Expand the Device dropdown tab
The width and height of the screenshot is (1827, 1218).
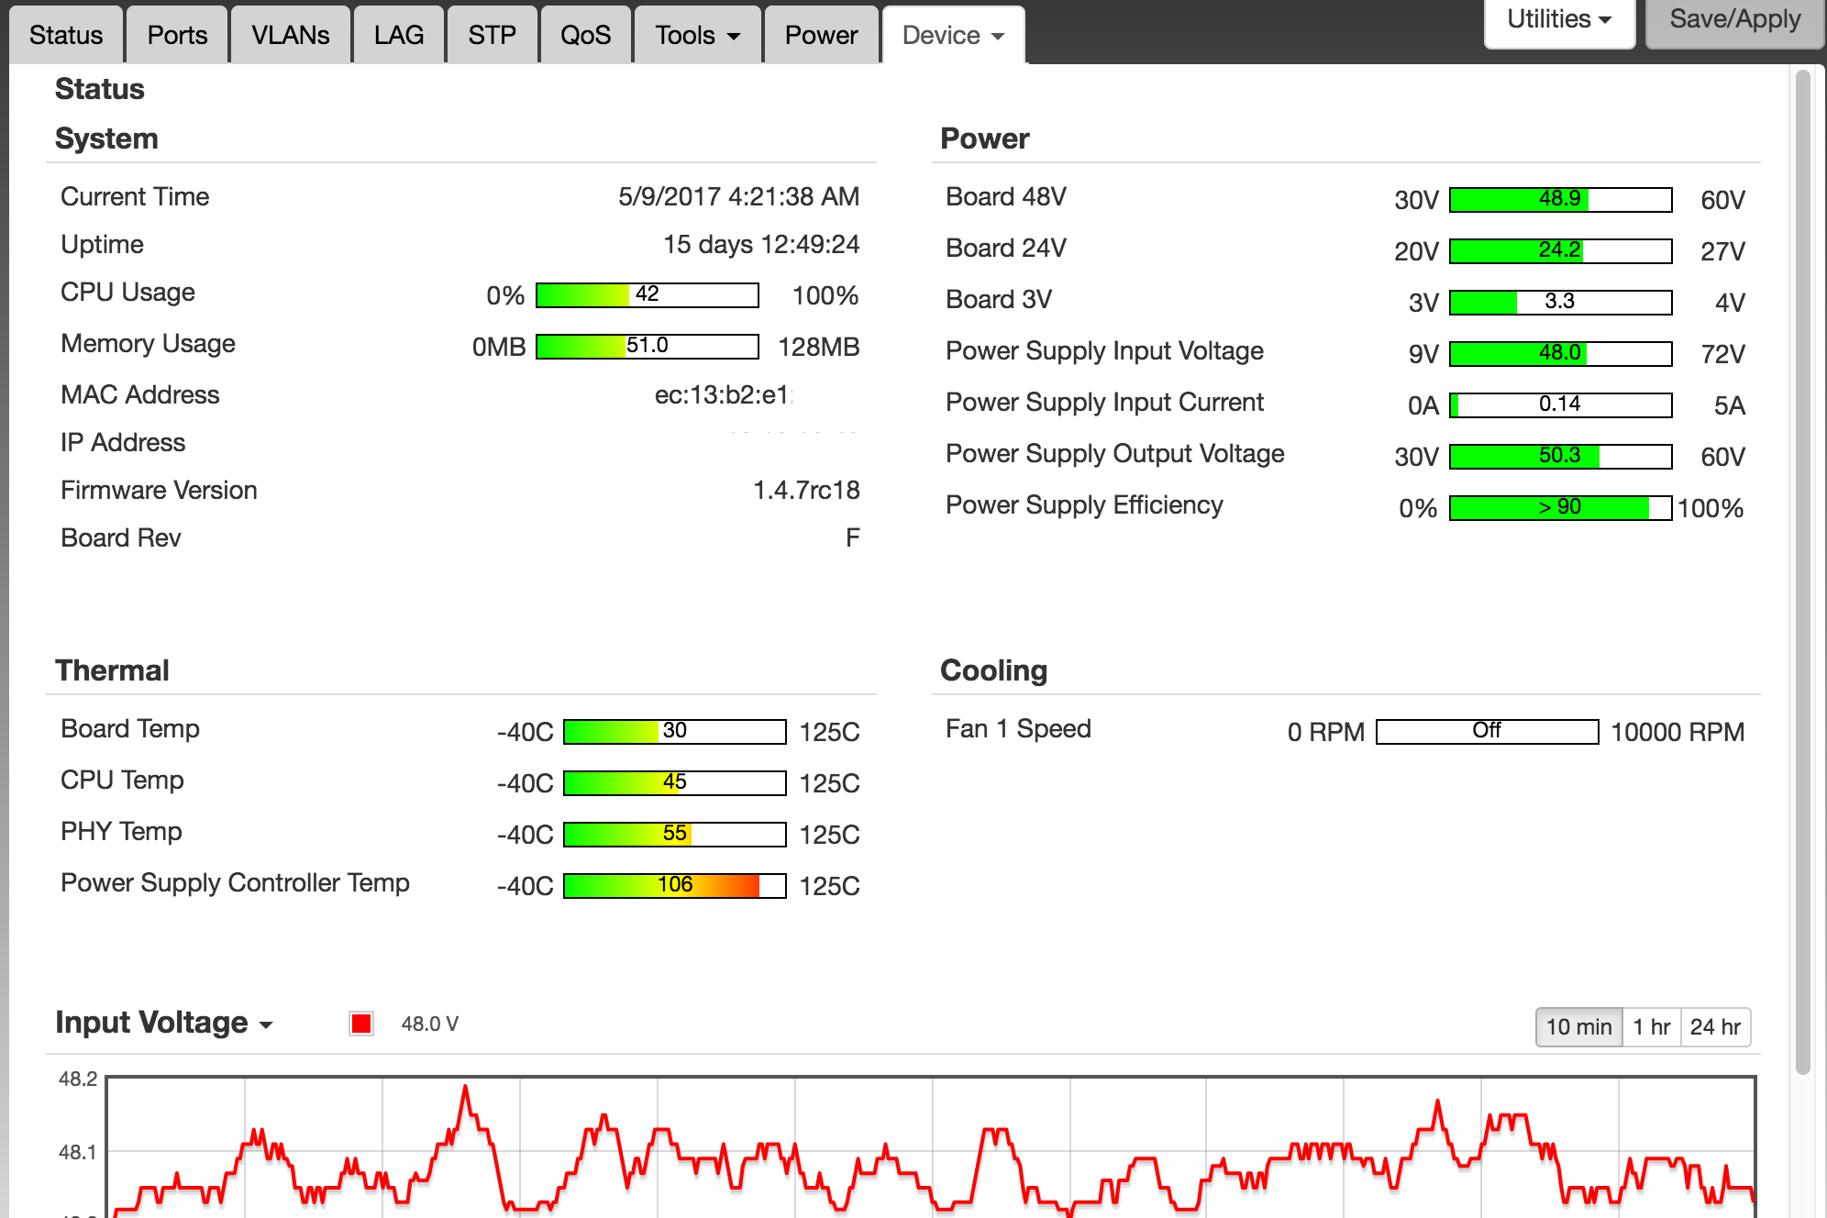(953, 35)
